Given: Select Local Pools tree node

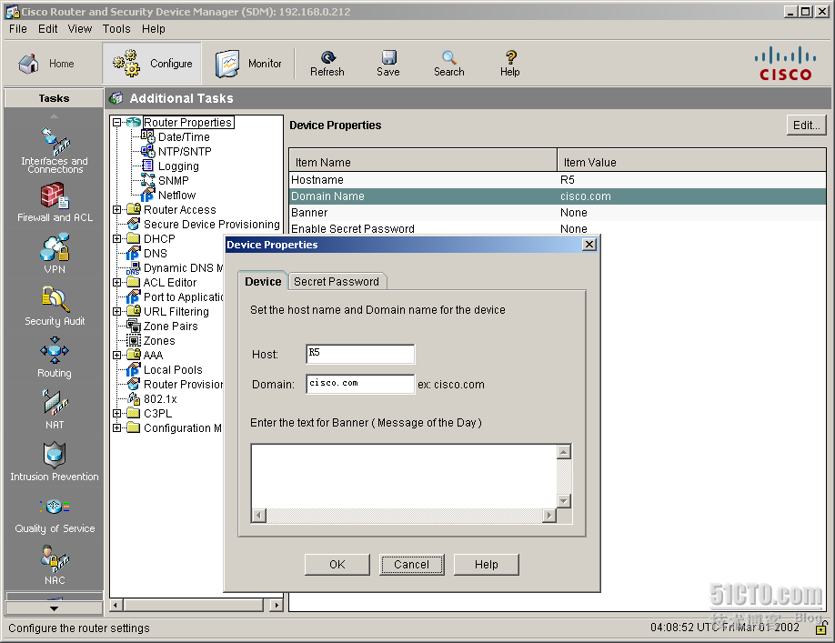Looking at the screenshot, I should click(x=173, y=369).
